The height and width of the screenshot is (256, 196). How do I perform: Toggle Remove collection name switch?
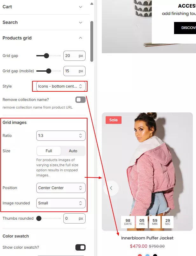80,100
